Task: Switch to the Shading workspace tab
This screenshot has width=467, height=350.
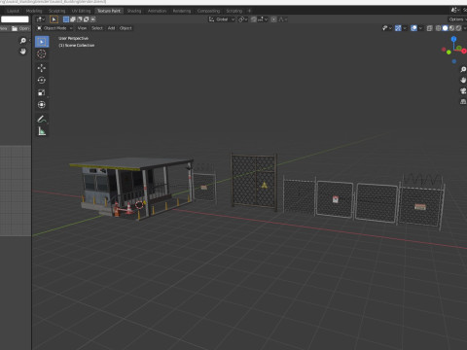Action: pyautogui.click(x=134, y=11)
